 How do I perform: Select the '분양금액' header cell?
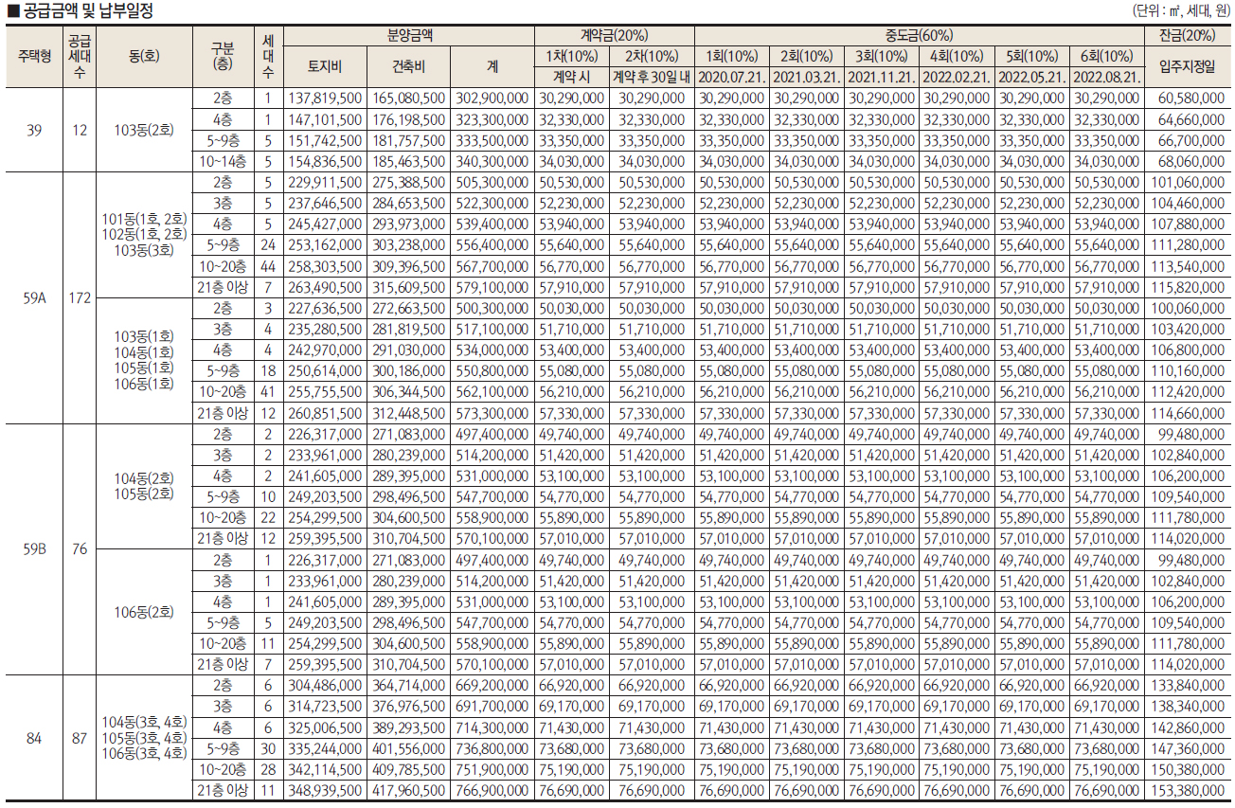click(x=408, y=34)
